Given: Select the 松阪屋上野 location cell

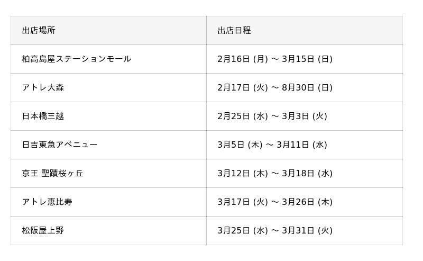Looking at the screenshot, I should [43, 231].
